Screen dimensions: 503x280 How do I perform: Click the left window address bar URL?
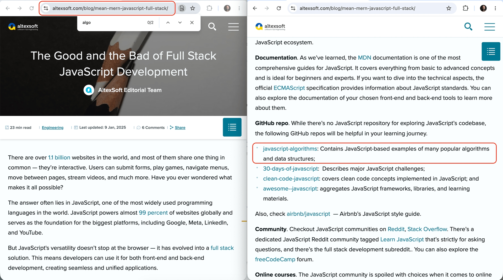coord(110,8)
